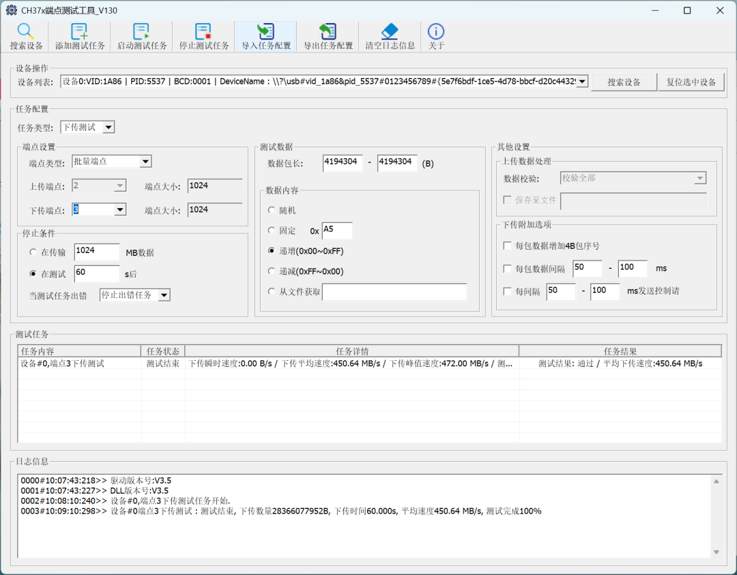Screen dimensions: 737x575
Task: Open the 停止出错任务 error action dropdown
Action: pyautogui.click(x=164, y=295)
